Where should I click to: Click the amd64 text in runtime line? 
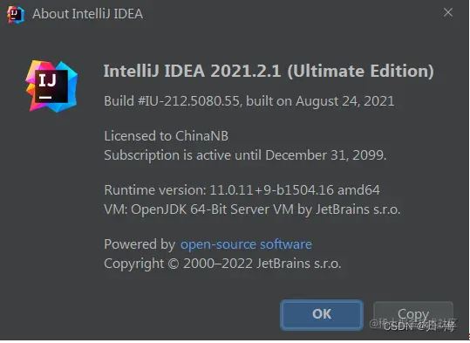point(358,190)
